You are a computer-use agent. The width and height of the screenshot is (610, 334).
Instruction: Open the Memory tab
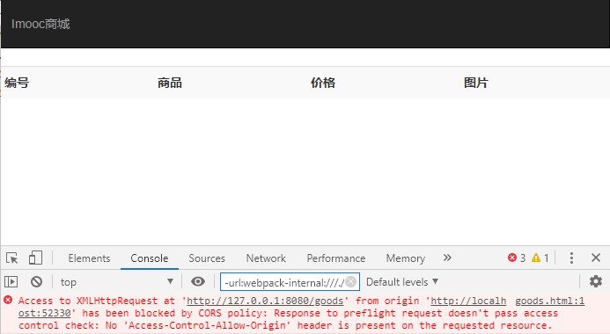click(x=406, y=258)
